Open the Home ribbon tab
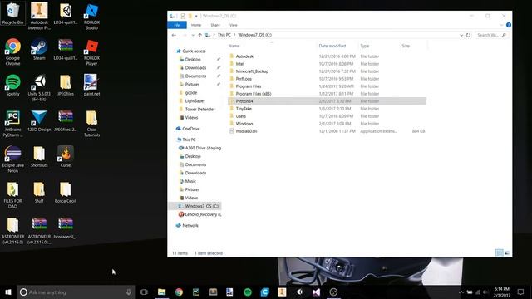Viewport: 532px width, 299px height. point(196,25)
